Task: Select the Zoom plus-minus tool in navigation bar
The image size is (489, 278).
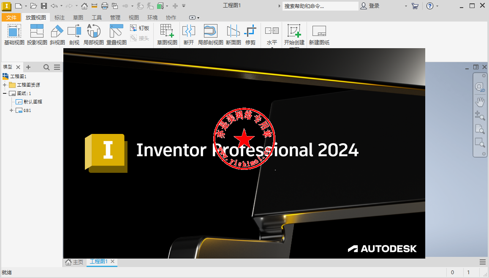Action: click(480, 115)
